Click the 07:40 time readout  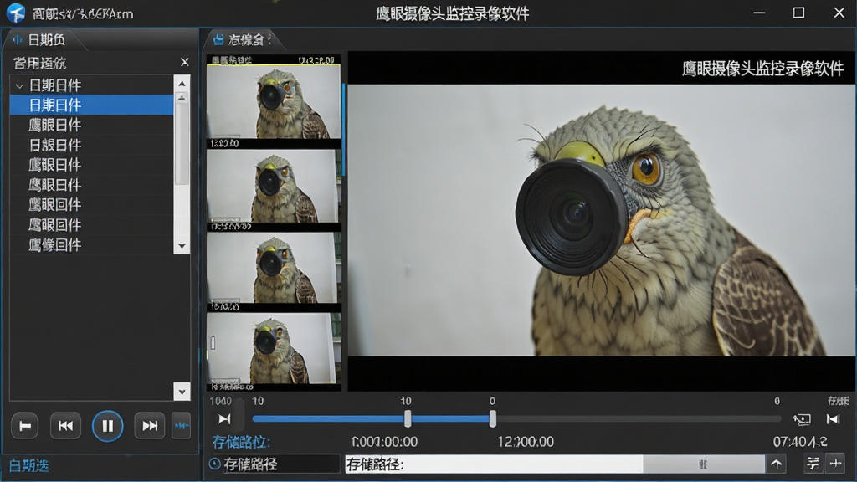(x=799, y=442)
